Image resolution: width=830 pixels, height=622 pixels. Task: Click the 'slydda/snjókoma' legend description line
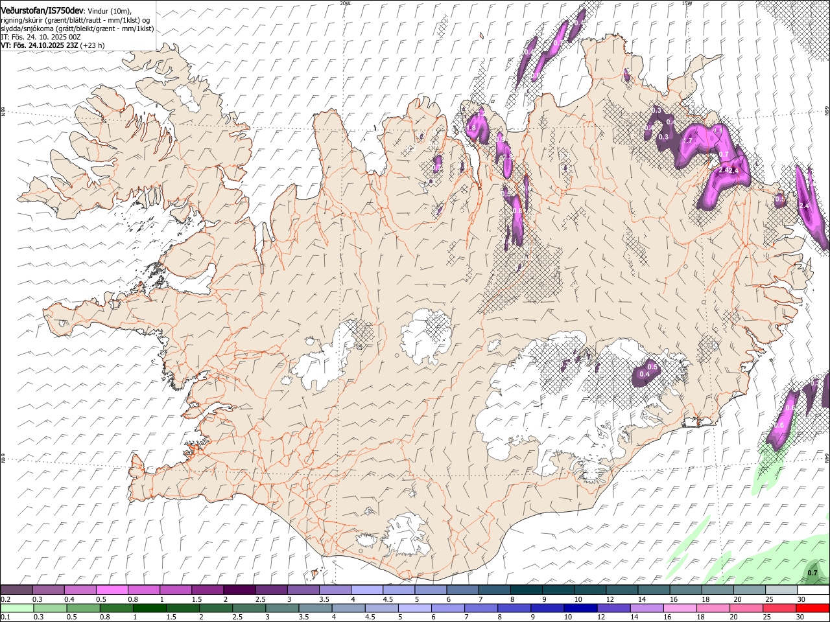coord(77,29)
